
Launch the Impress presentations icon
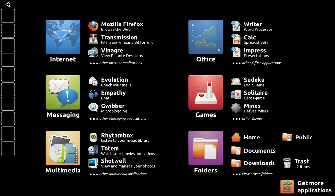[x=236, y=52]
